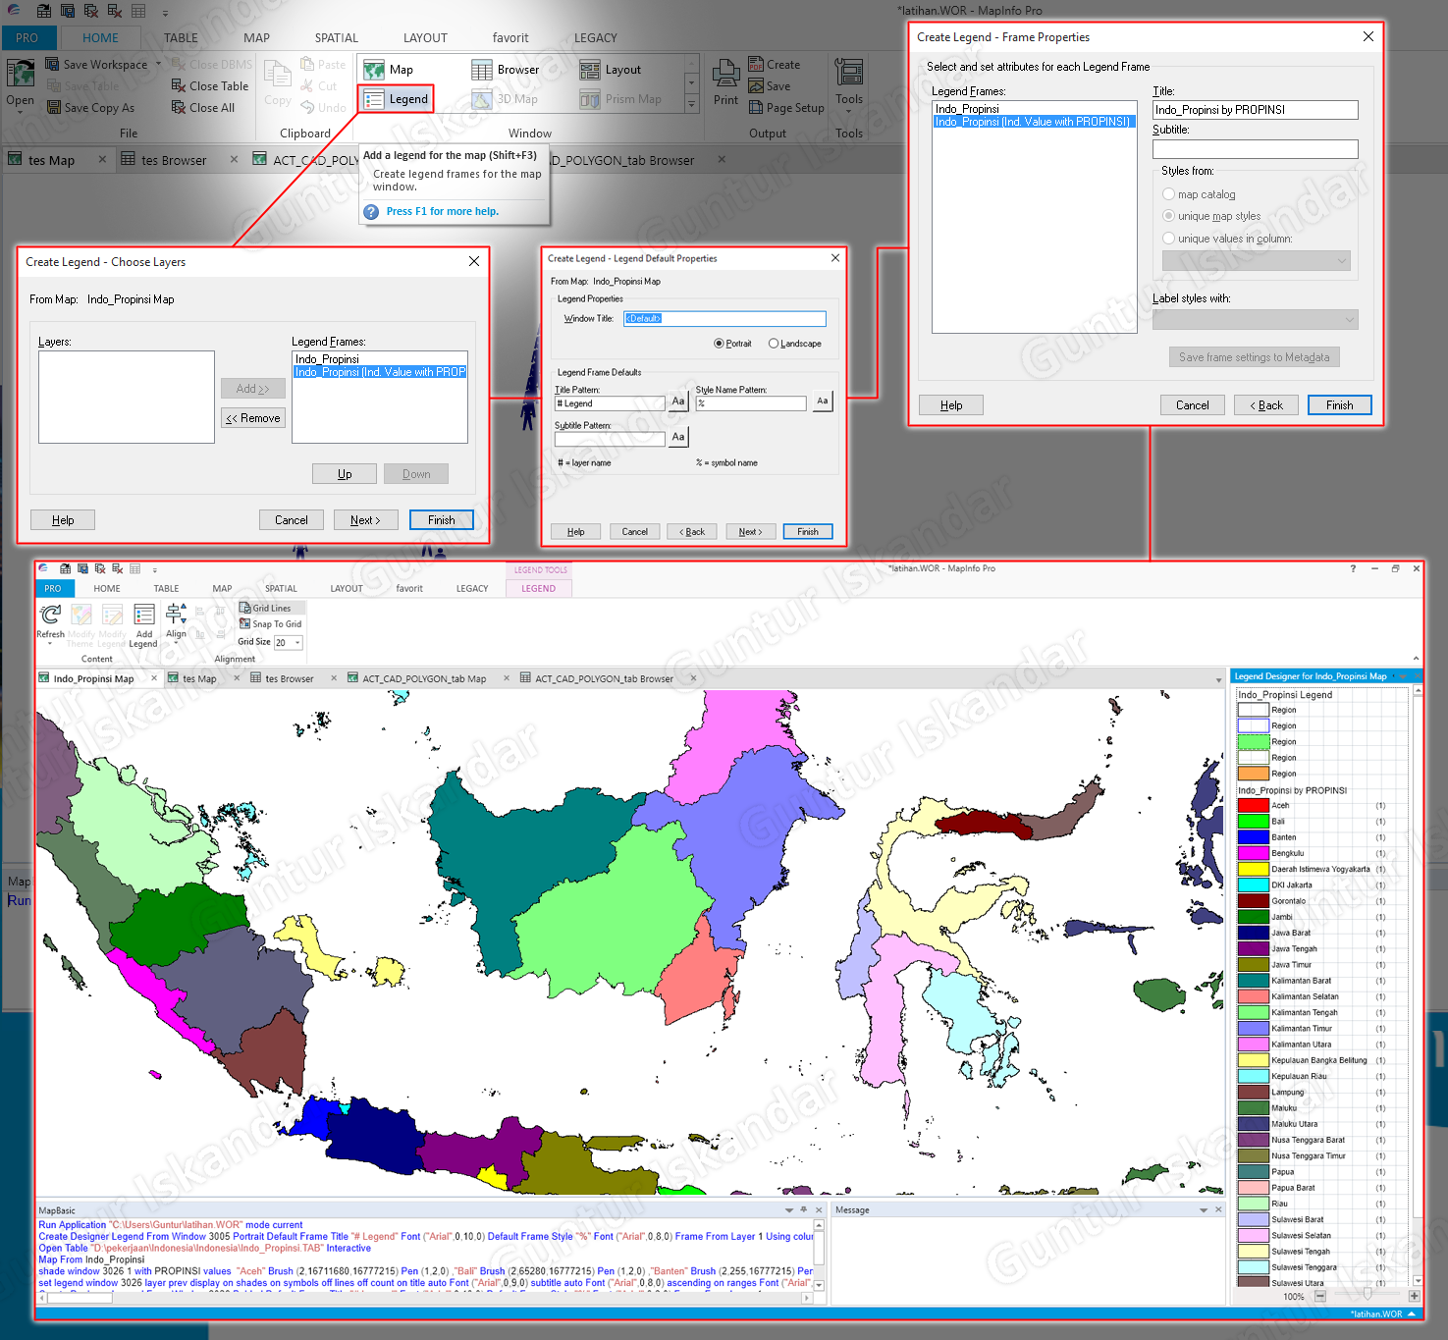This screenshot has width=1448, height=1340.
Task: Click the Save icon in the Output group
Action: point(756,86)
